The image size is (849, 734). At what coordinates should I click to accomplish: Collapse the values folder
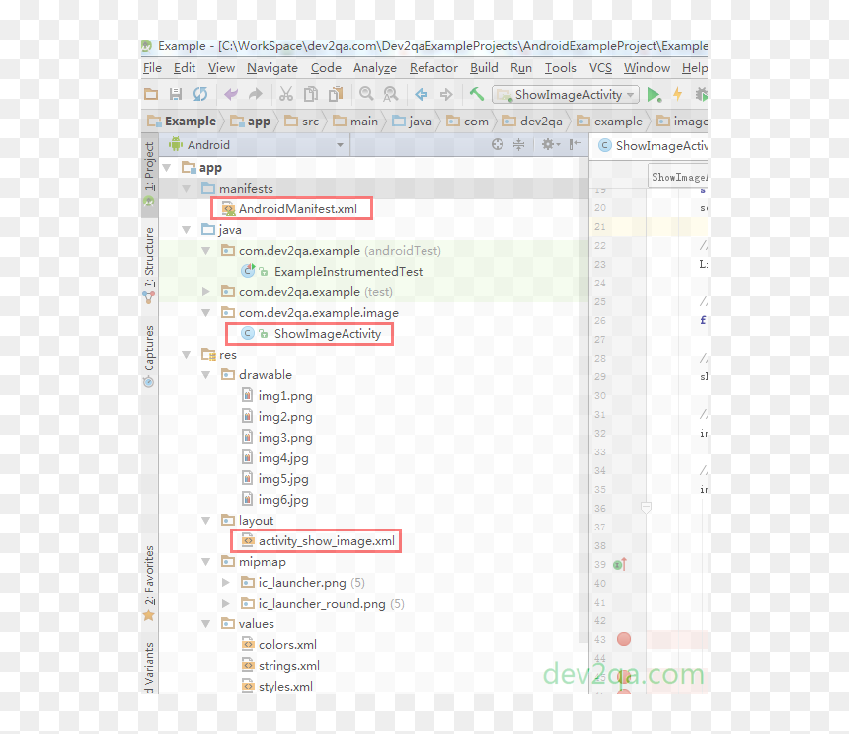[x=206, y=624]
